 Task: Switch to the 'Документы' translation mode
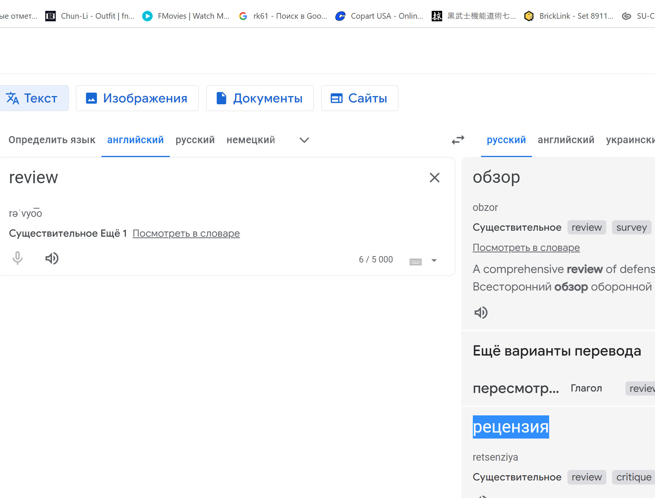[260, 98]
